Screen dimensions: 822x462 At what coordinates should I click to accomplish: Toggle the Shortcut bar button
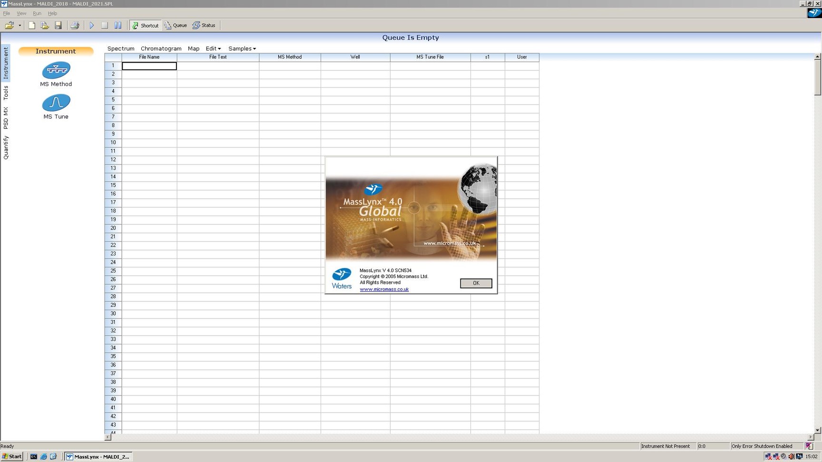click(x=145, y=25)
